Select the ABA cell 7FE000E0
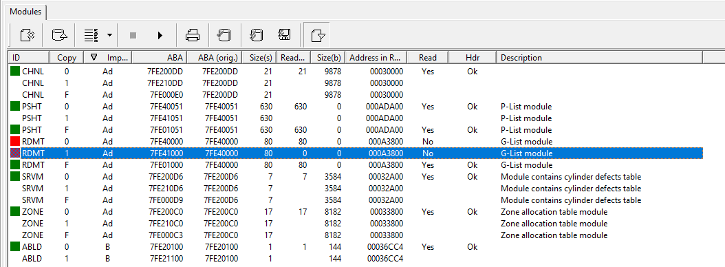This screenshot has height=267, width=725. point(166,95)
